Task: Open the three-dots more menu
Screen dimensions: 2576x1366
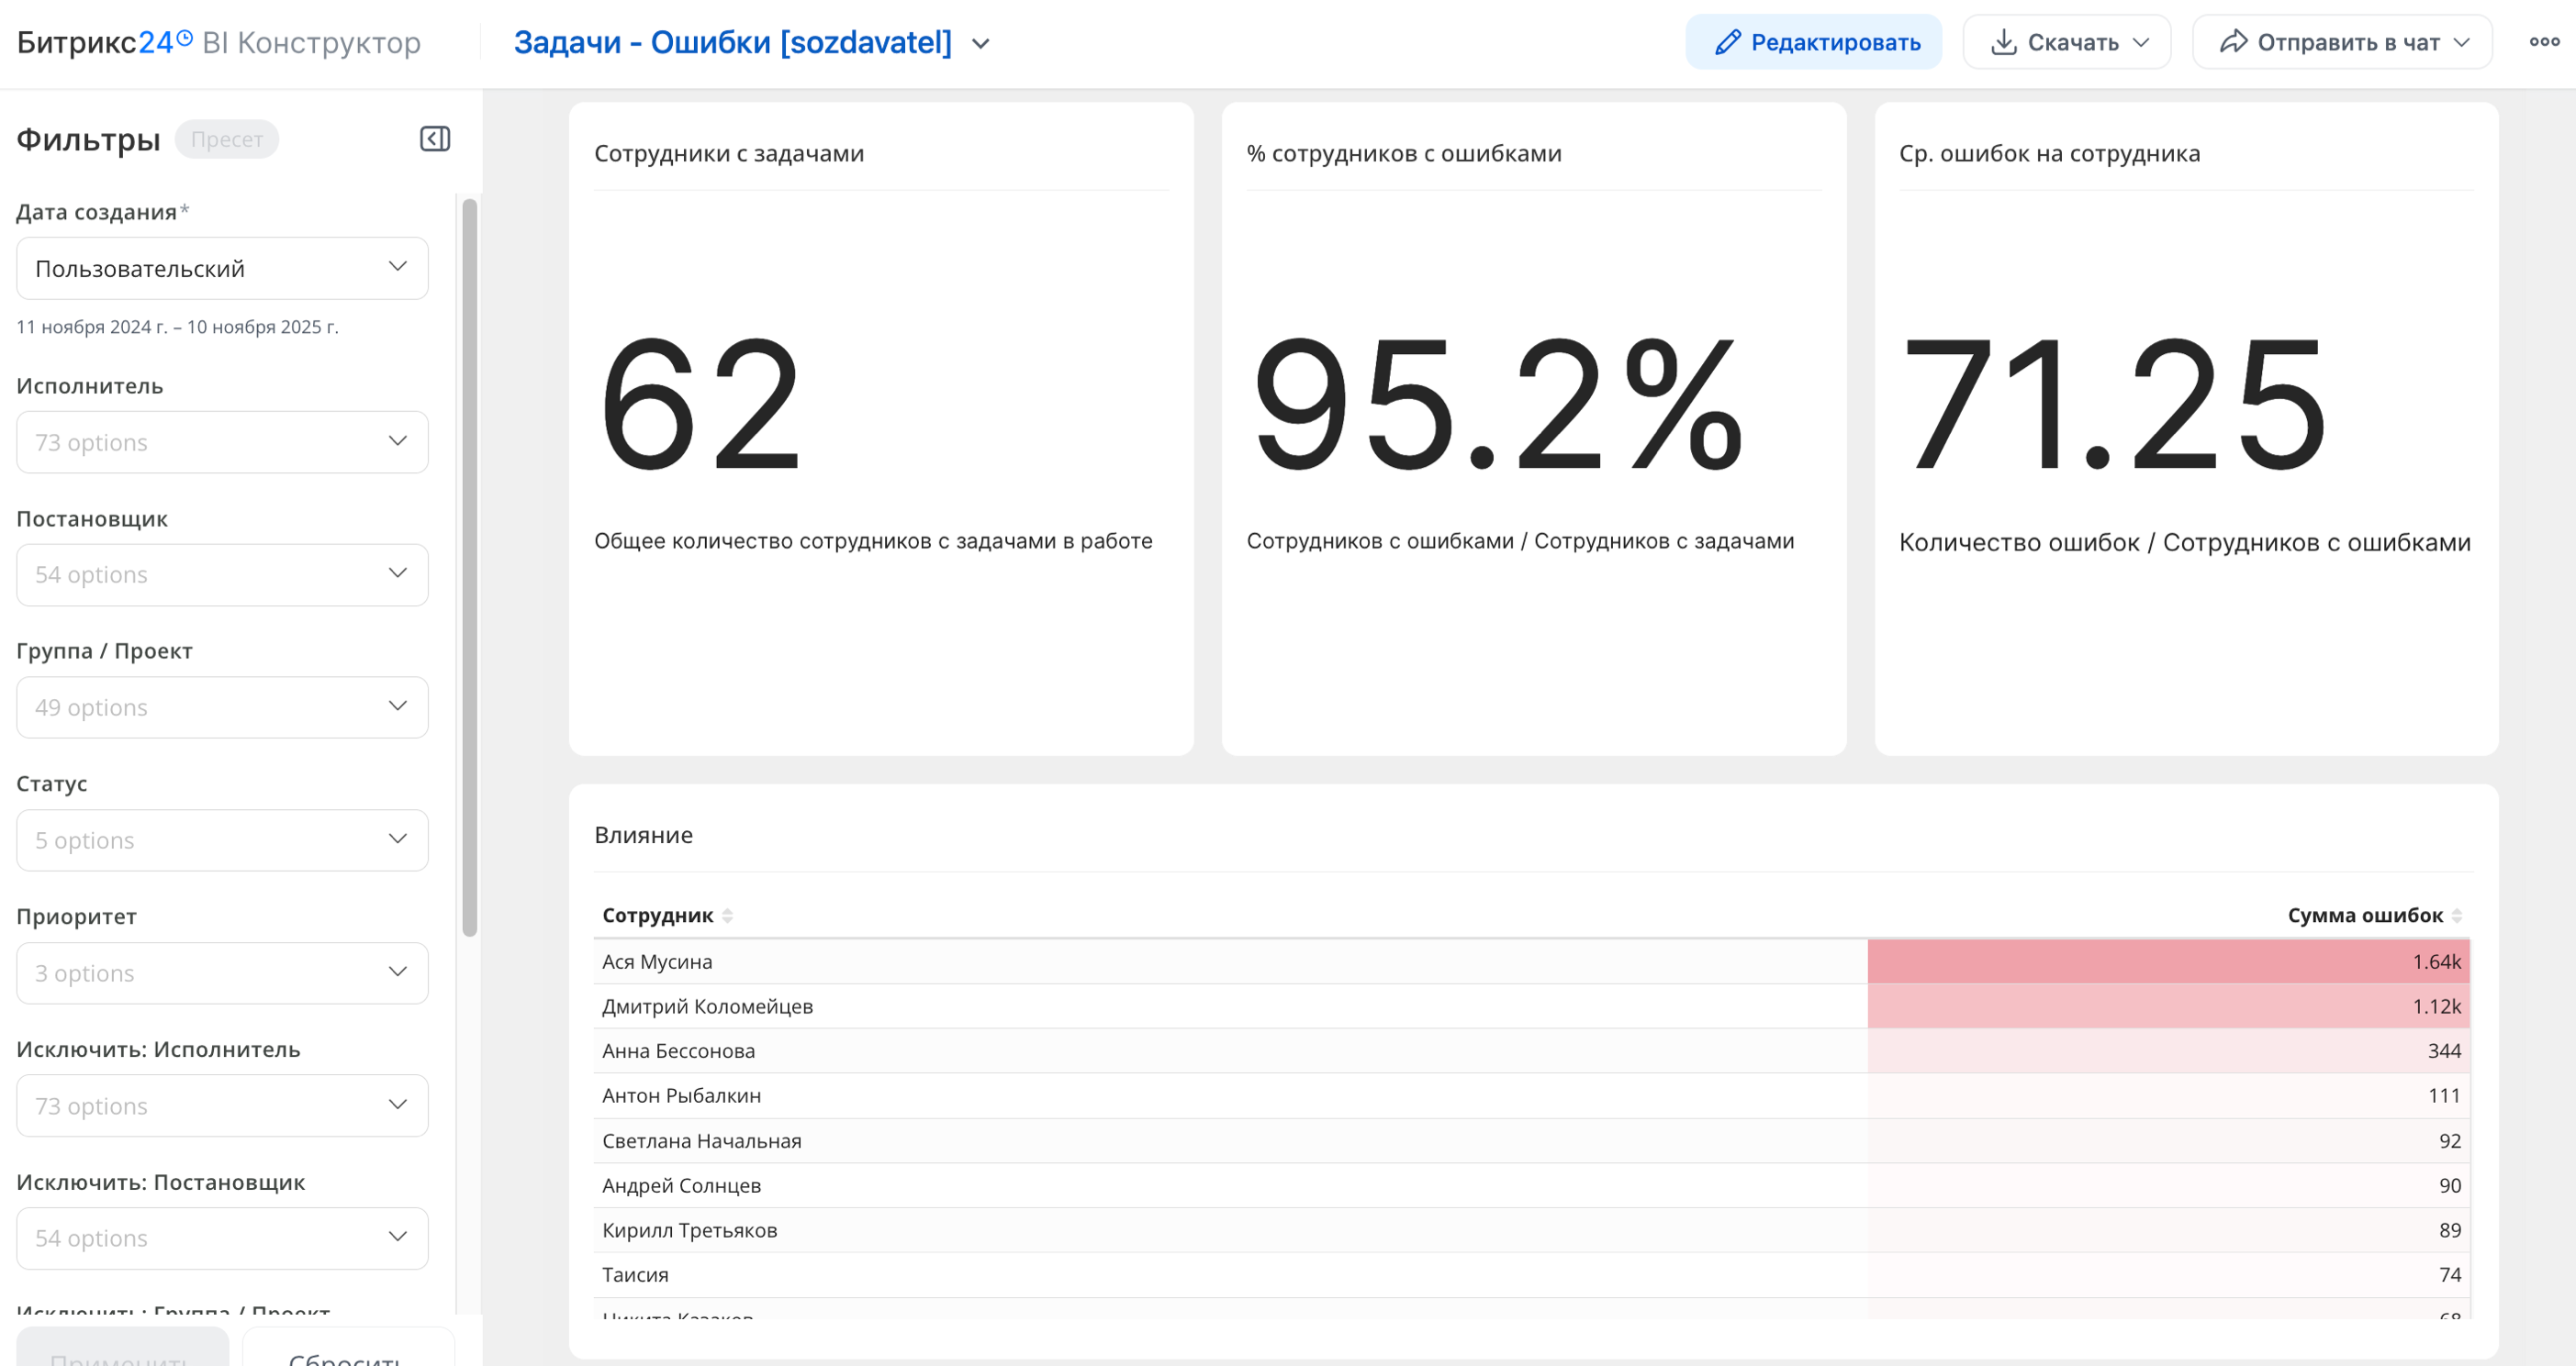Action: coord(2544,42)
